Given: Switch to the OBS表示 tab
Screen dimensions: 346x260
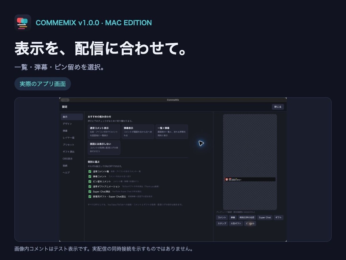Looking at the screenshot, I should coord(72,158).
